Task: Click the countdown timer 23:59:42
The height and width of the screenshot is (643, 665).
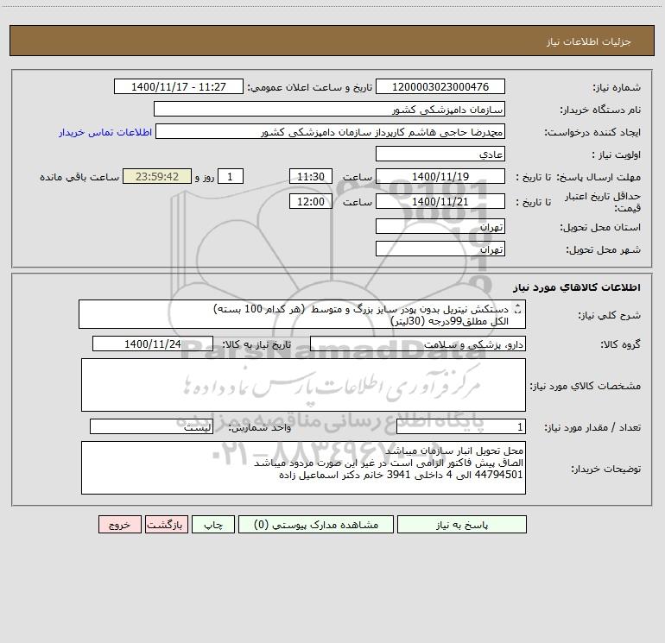Action: tap(157, 176)
